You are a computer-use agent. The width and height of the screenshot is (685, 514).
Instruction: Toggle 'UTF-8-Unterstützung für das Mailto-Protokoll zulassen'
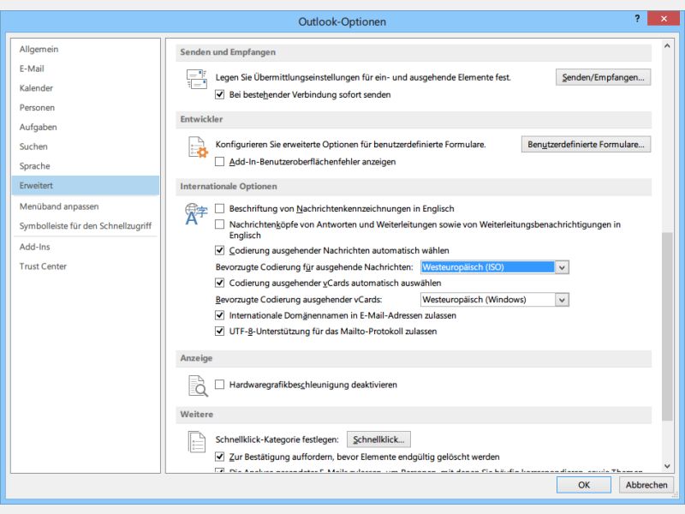click(x=220, y=332)
